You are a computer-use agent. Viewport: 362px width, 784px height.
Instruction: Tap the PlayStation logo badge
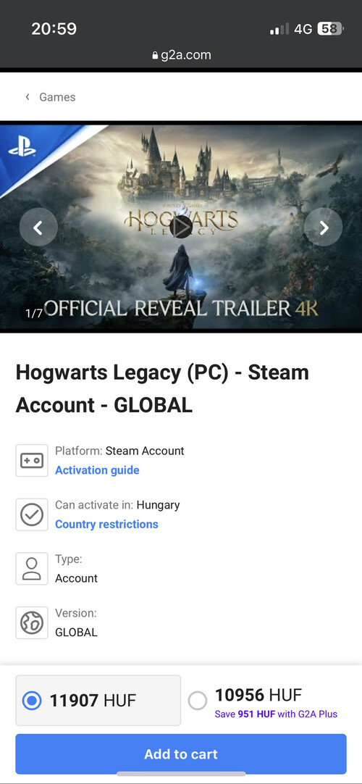tap(22, 147)
